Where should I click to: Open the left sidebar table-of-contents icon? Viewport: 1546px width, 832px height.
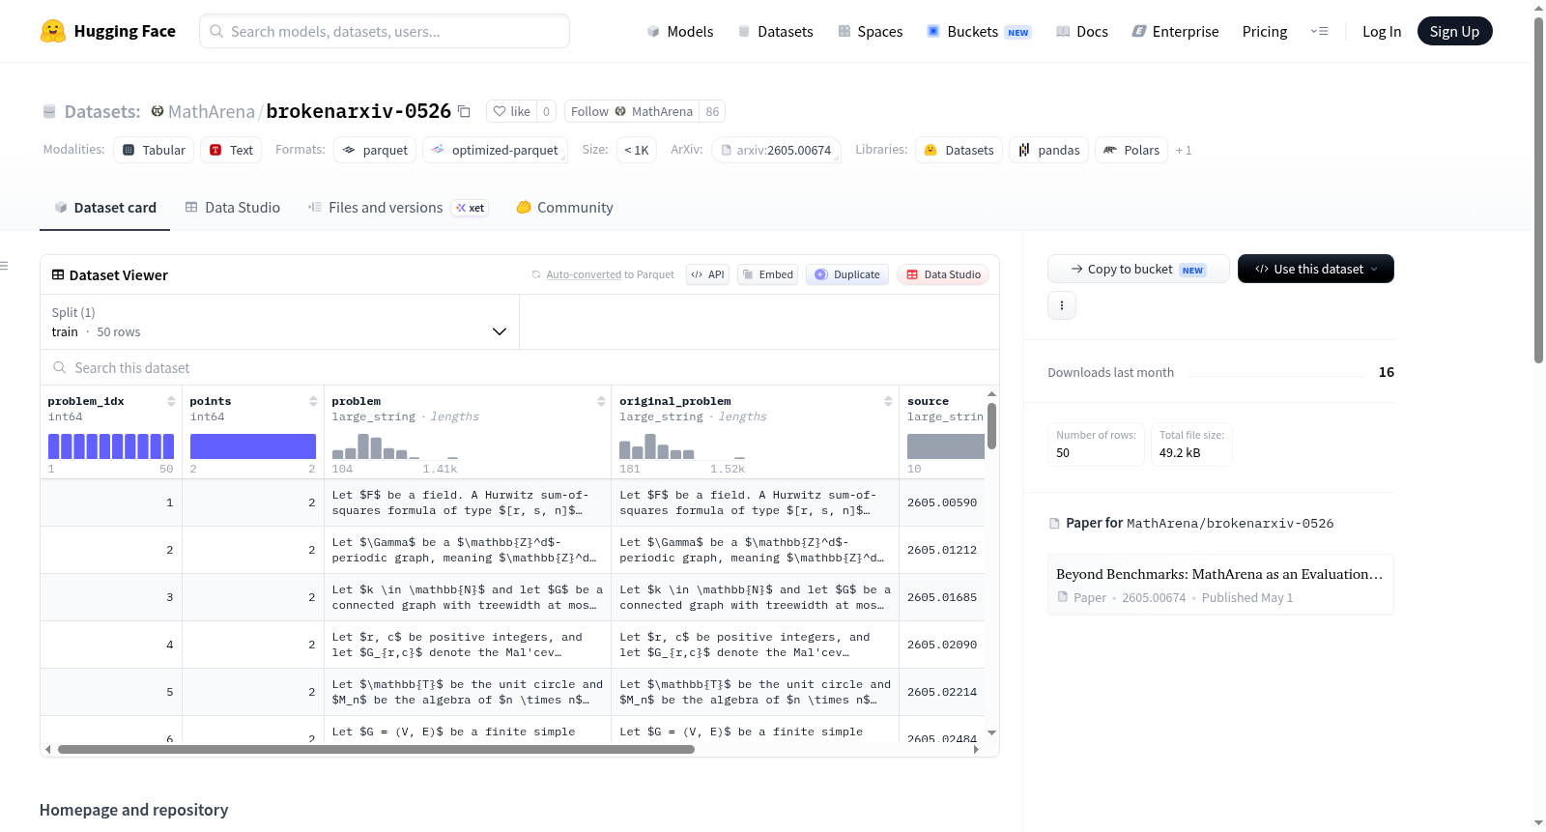click(4, 266)
